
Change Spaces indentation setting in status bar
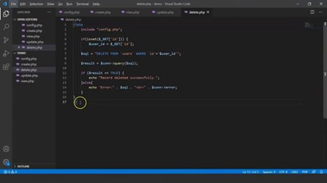point(269,172)
